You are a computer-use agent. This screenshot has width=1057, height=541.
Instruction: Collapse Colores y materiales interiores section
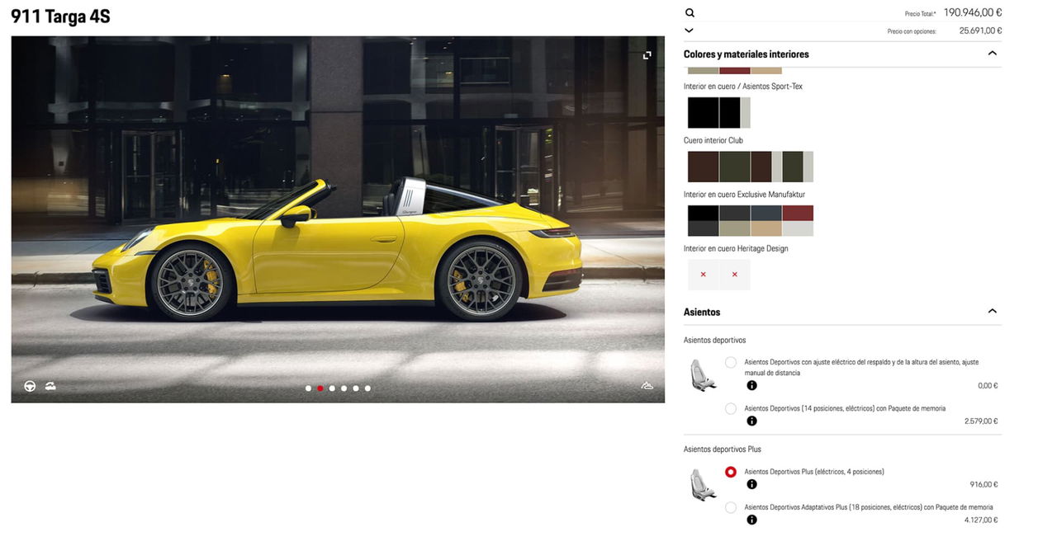(992, 54)
